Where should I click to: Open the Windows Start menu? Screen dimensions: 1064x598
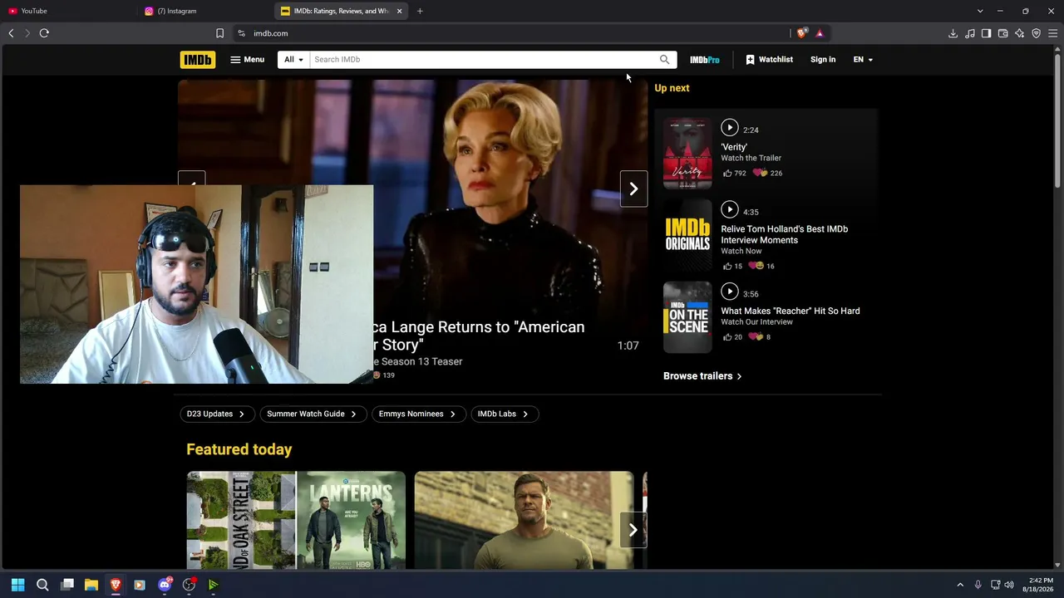click(x=18, y=585)
